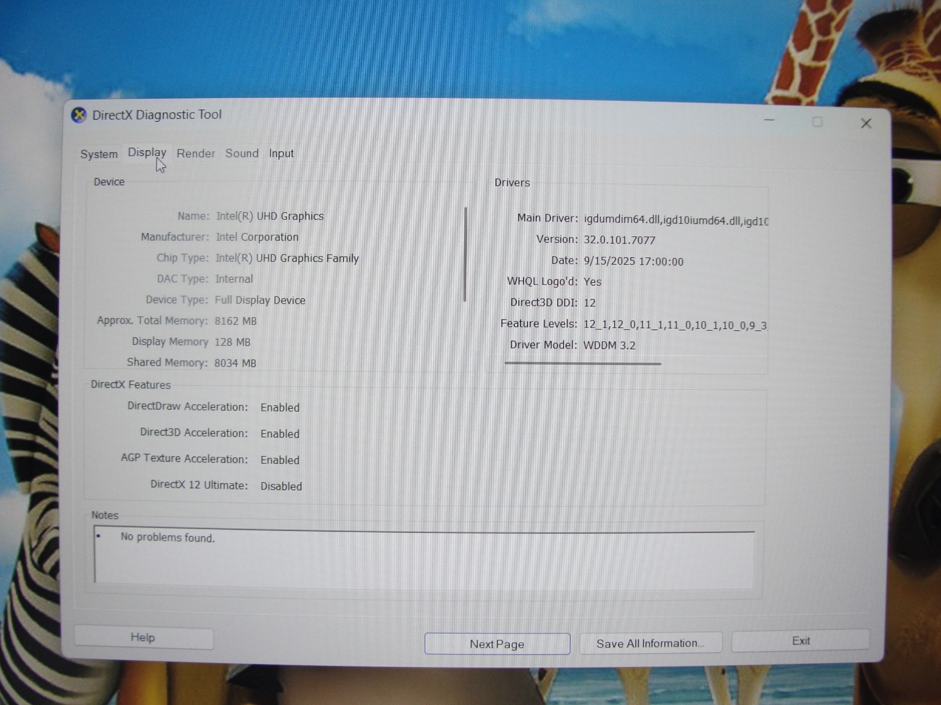Open the Render tab
941x705 pixels.
point(196,153)
